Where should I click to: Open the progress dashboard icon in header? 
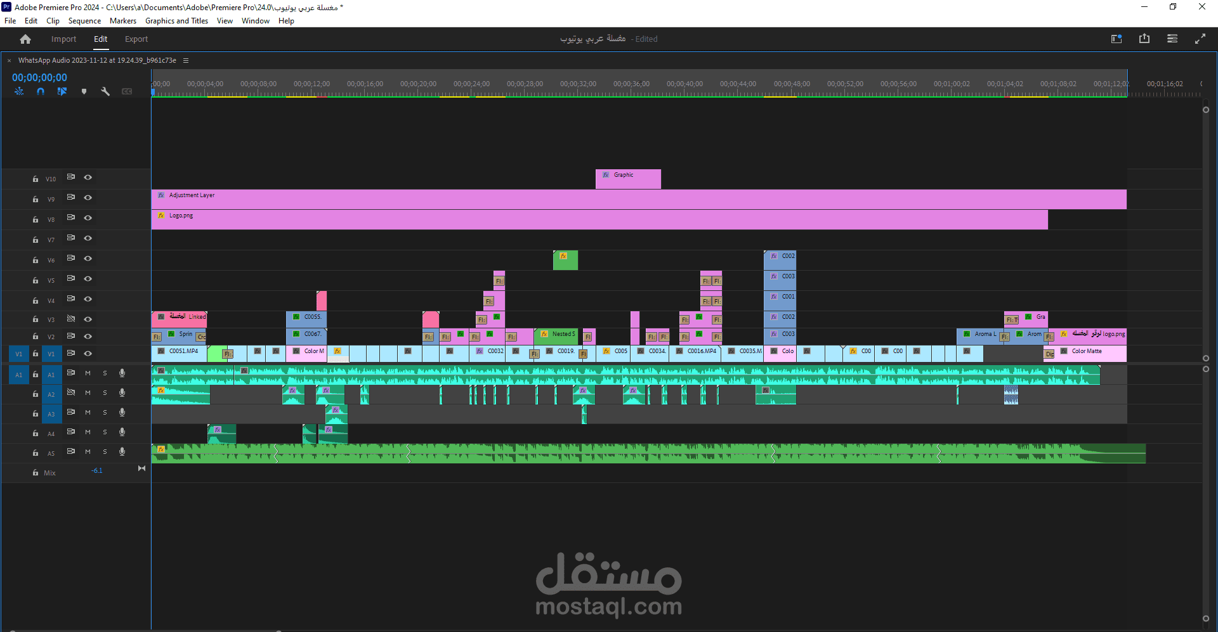click(x=1172, y=39)
